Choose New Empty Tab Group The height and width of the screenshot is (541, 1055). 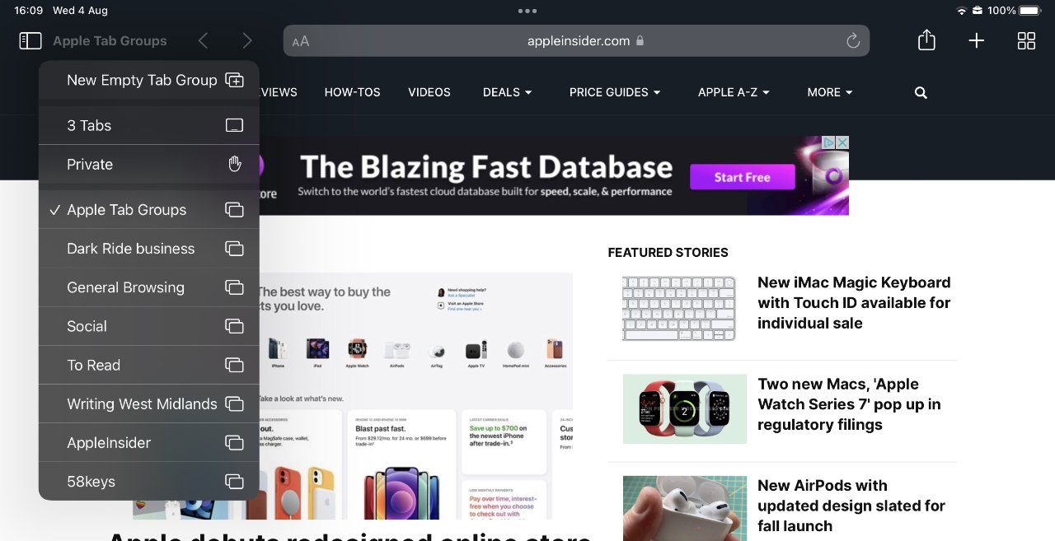148,80
